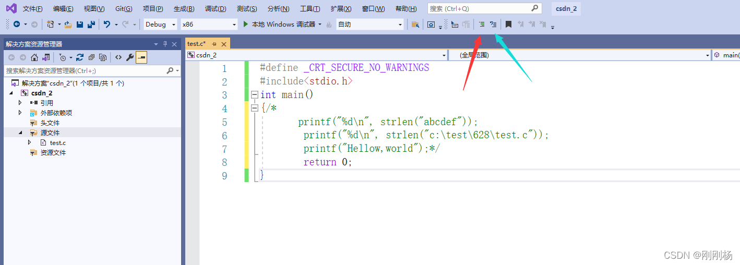Viewport: 740px width, 265px height.
Task: Click Pending Changes Filter clock icon
Action: (x=63, y=57)
